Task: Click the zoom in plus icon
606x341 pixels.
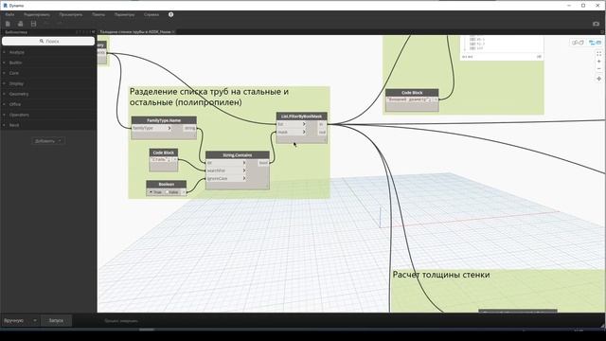Action: pos(599,62)
